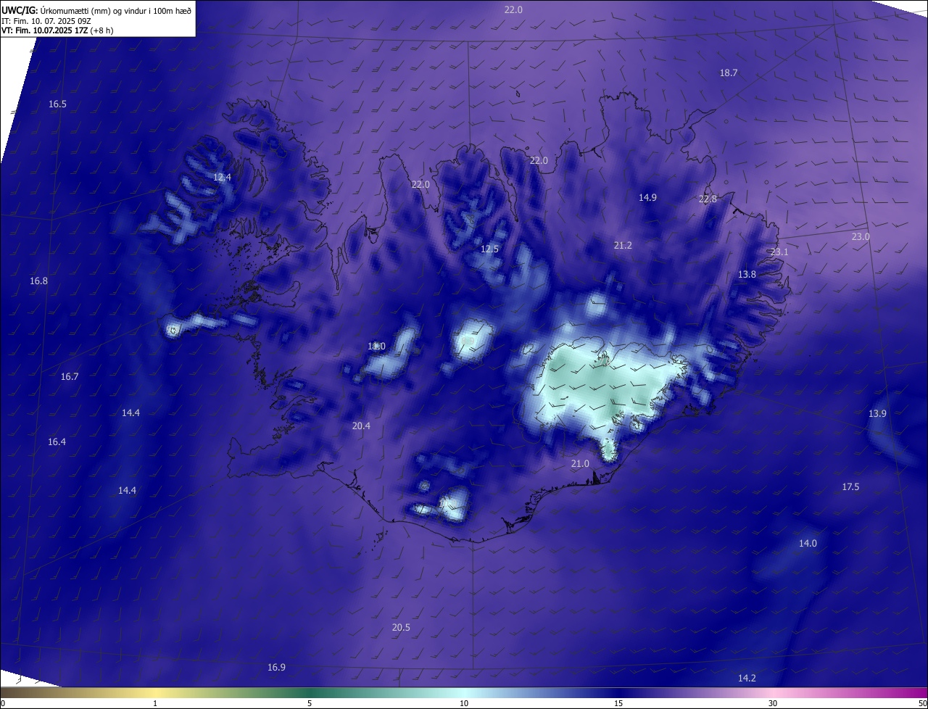Click the 16.4 value label
The height and width of the screenshot is (709, 928).
coord(57,441)
